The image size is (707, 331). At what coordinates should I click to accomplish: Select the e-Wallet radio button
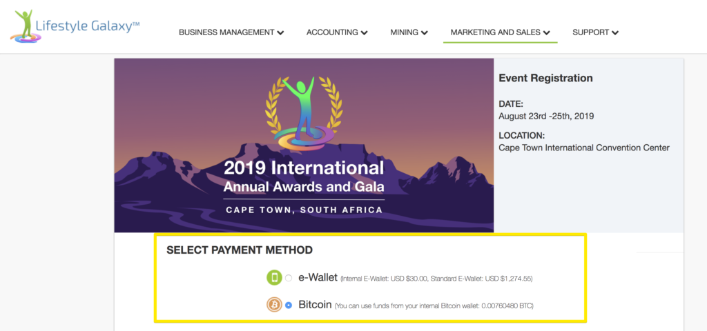click(289, 279)
